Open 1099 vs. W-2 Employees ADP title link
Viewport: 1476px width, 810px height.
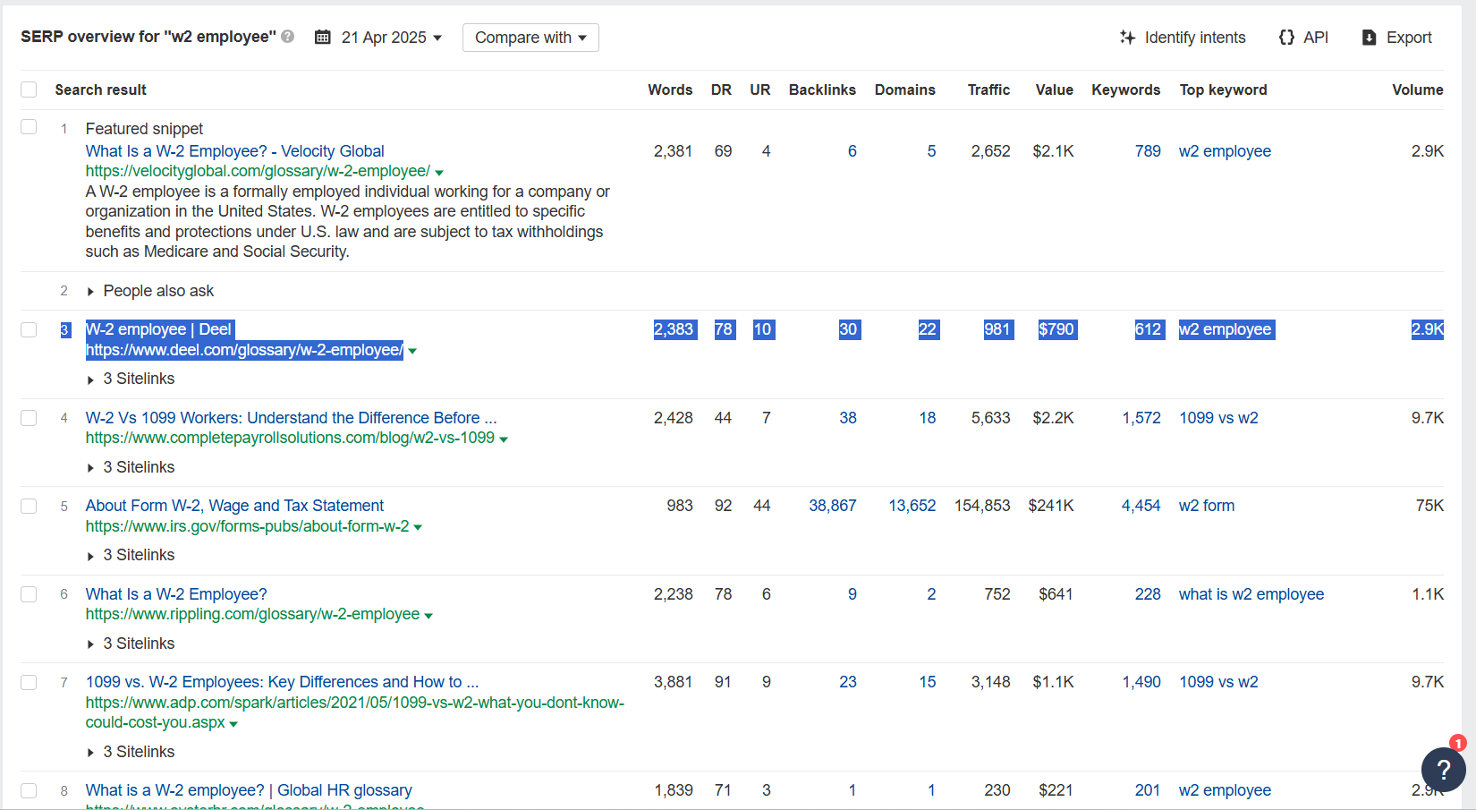[x=282, y=682]
